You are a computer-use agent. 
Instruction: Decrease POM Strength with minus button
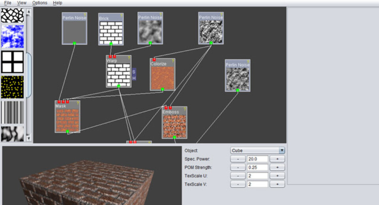[x=238, y=168]
